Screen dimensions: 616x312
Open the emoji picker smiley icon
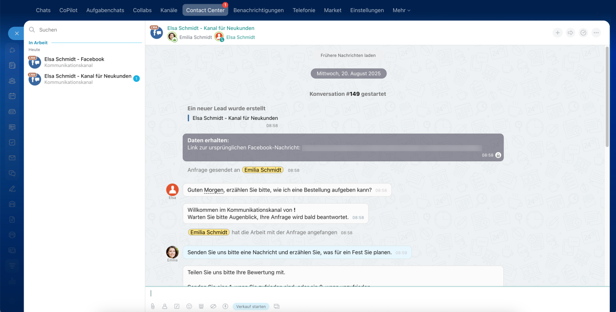[189, 306]
